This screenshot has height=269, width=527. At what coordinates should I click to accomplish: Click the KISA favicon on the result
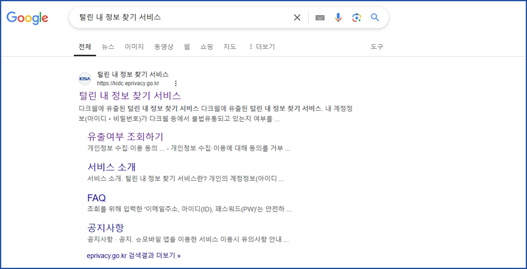point(85,78)
